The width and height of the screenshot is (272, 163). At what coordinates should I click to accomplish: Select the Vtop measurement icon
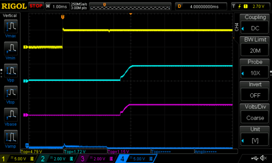click(10, 92)
